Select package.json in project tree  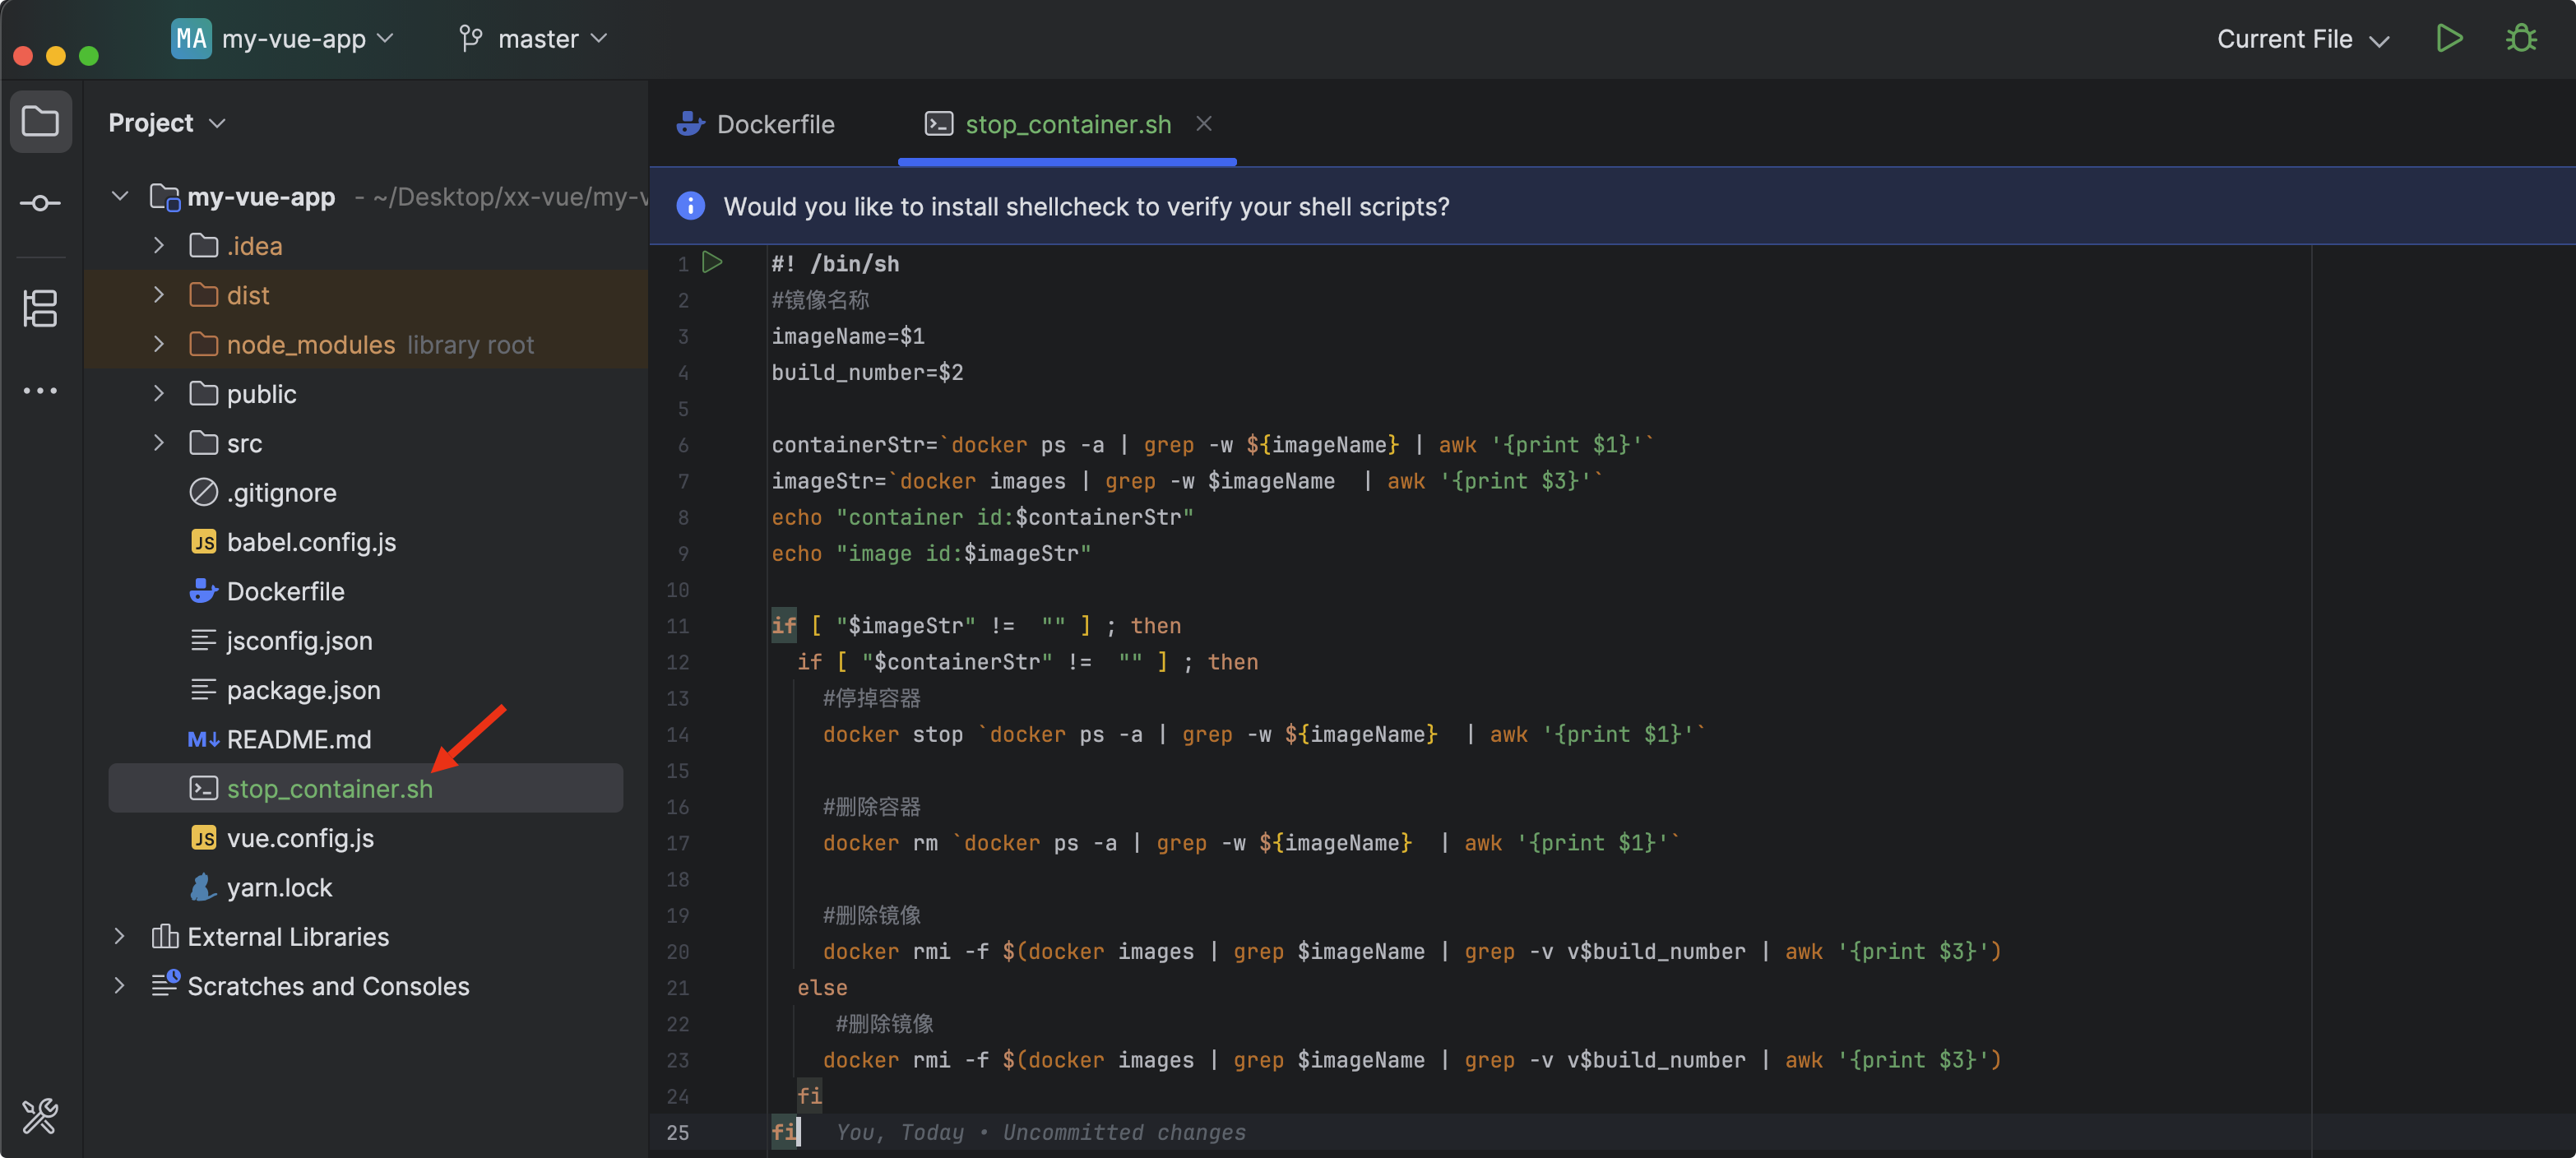point(303,689)
